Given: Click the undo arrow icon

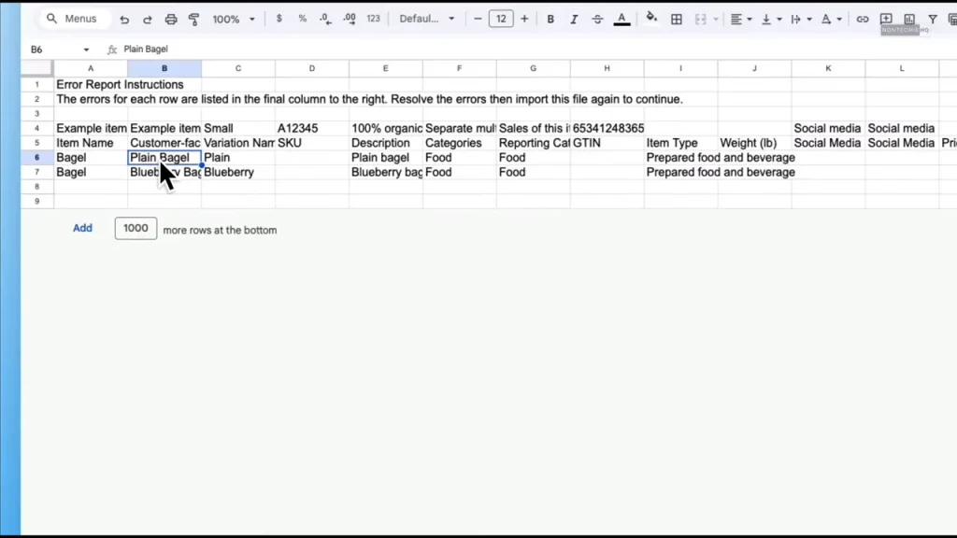Looking at the screenshot, I should [124, 19].
